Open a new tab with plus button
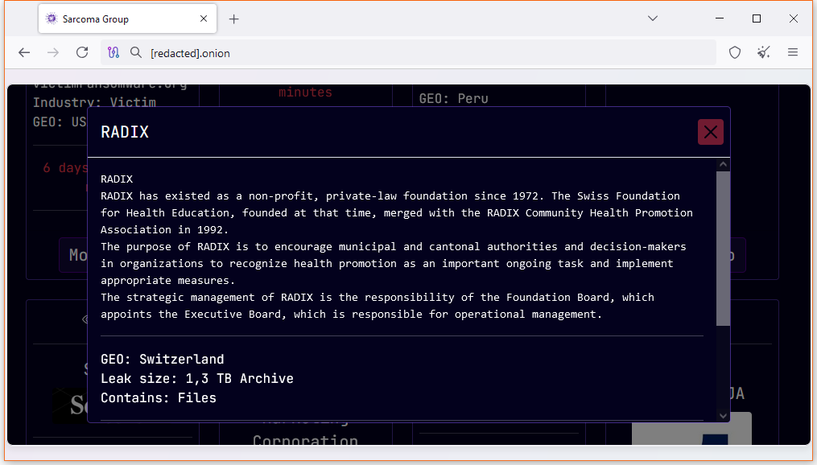The width and height of the screenshot is (817, 465). [x=234, y=19]
